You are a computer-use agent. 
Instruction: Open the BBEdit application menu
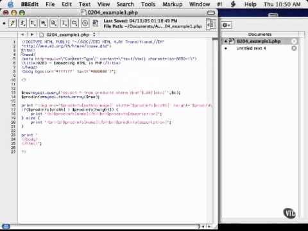click(30, 4)
